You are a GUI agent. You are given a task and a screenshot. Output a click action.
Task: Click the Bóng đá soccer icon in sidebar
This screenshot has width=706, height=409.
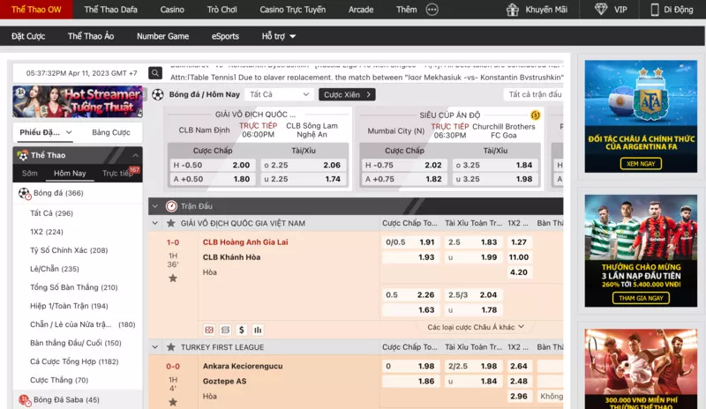25,193
